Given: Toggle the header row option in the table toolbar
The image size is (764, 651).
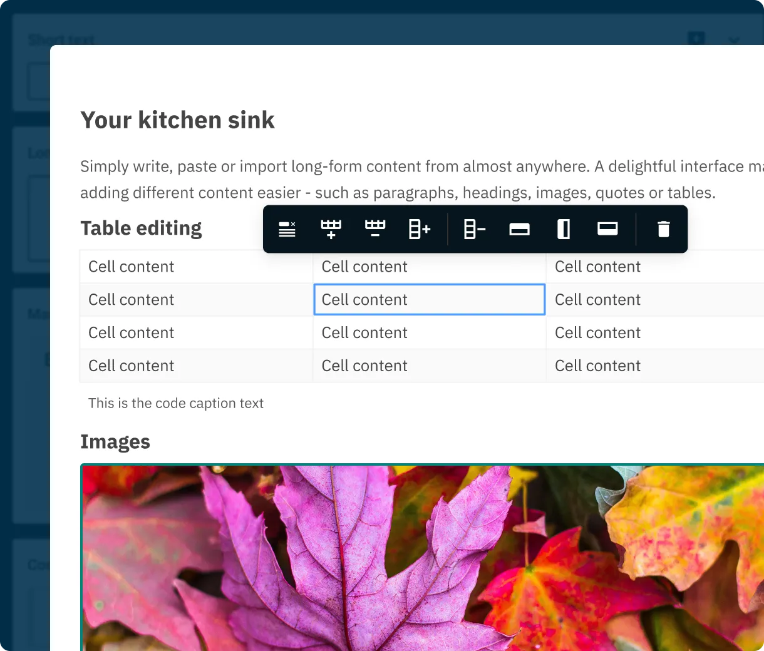Looking at the screenshot, I should click(287, 228).
